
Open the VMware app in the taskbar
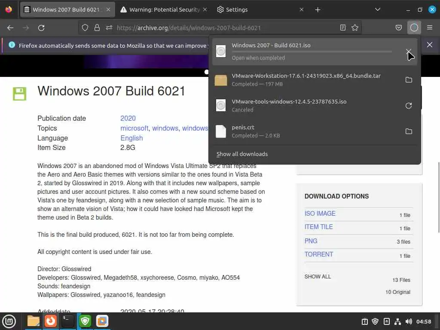pos(102,321)
